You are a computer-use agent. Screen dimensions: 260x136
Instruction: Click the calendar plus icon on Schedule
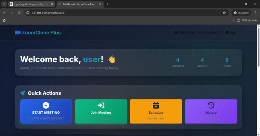(156, 105)
